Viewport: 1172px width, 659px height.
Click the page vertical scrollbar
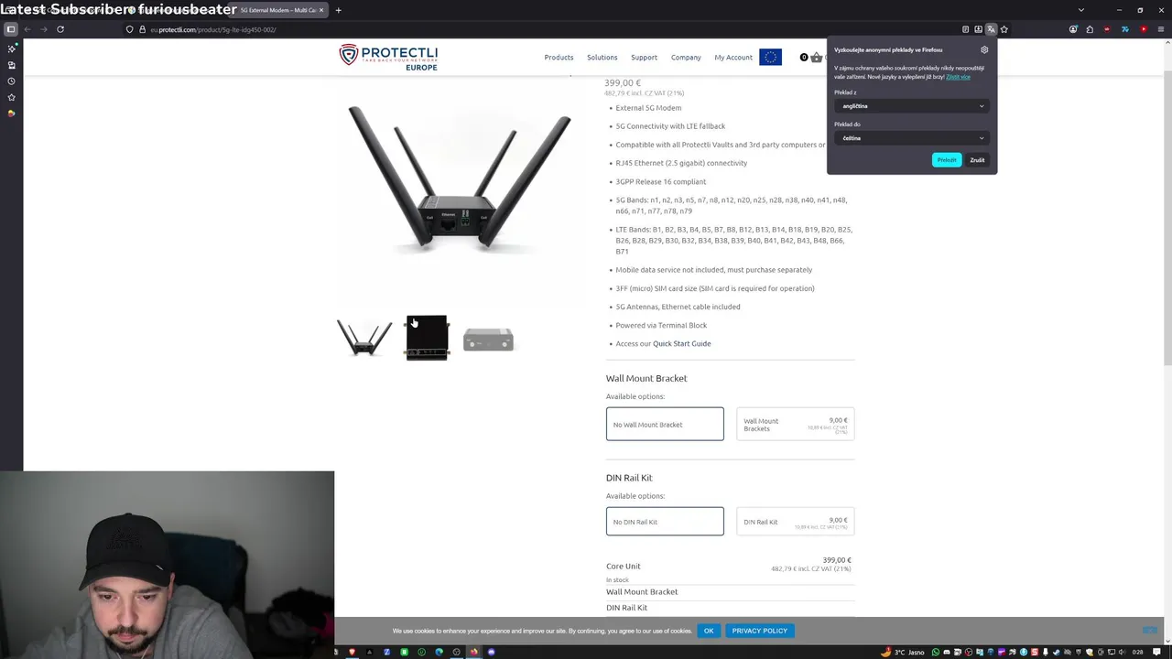[x=1167, y=220]
